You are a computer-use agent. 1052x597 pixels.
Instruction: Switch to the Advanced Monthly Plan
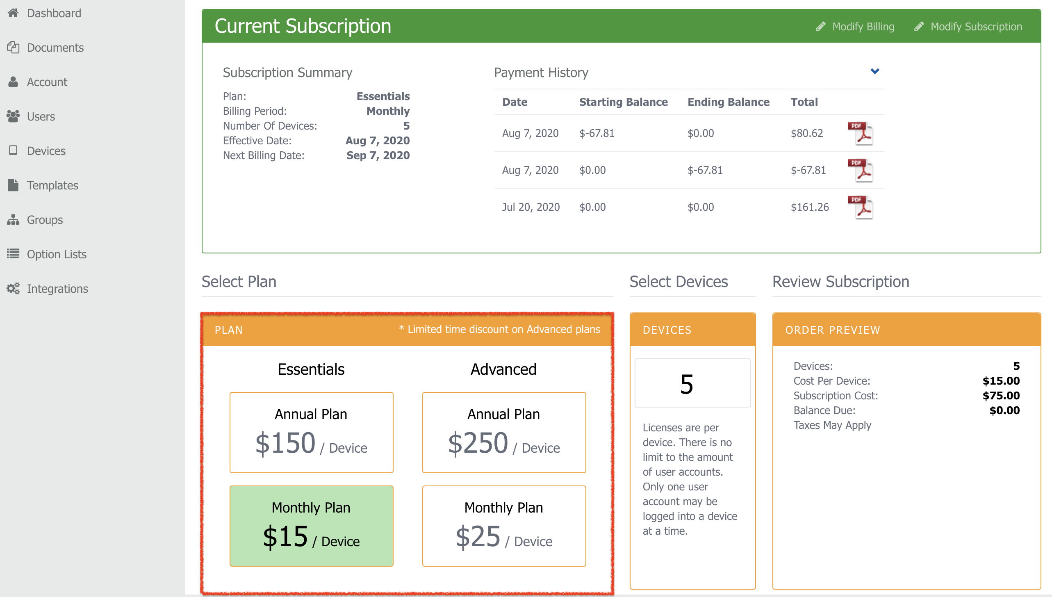[x=504, y=526]
